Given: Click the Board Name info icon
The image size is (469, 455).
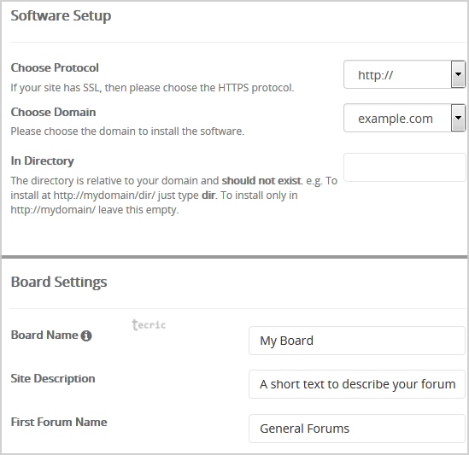Looking at the screenshot, I should 86,335.
